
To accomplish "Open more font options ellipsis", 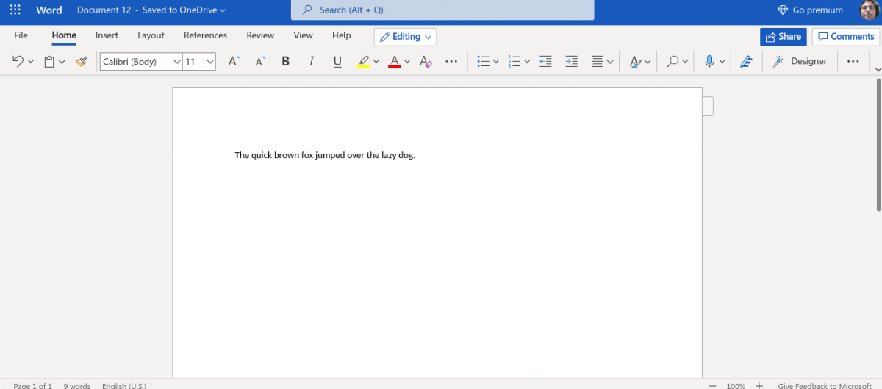I will (452, 62).
